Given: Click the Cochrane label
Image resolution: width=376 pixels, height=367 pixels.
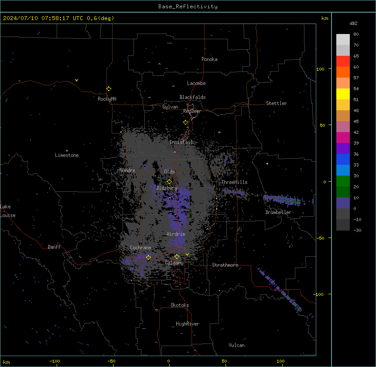Looking at the screenshot, I should point(140,248).
